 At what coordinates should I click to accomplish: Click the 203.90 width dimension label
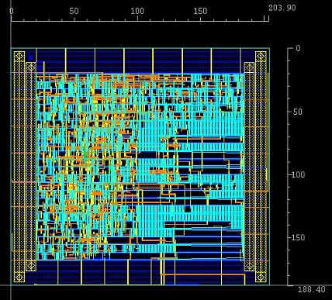tap(282, 8)
